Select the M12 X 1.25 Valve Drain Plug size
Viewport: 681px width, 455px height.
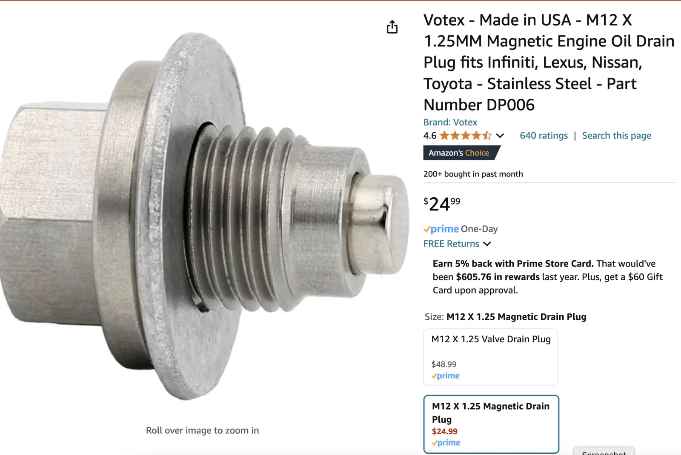click(x=491, y=357)
